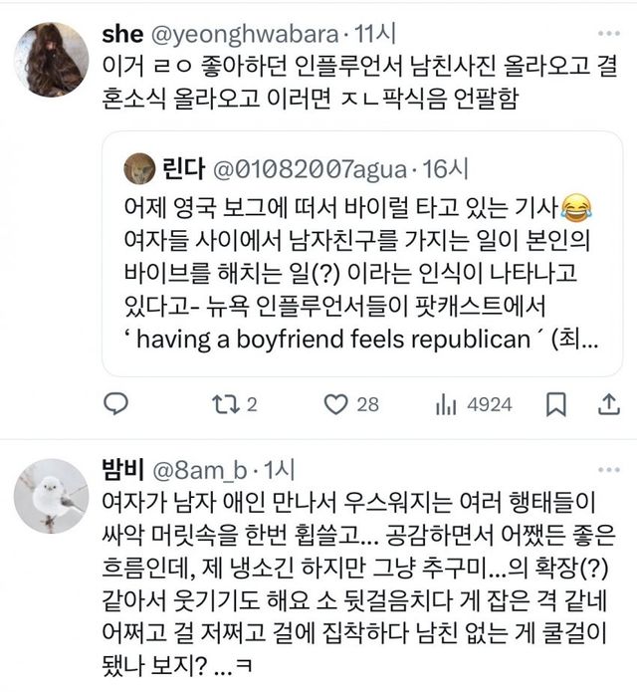Tap 린다's small avatar in quoted tweet
The width and height of the screenshot is (637, 692).
(139, 169)
